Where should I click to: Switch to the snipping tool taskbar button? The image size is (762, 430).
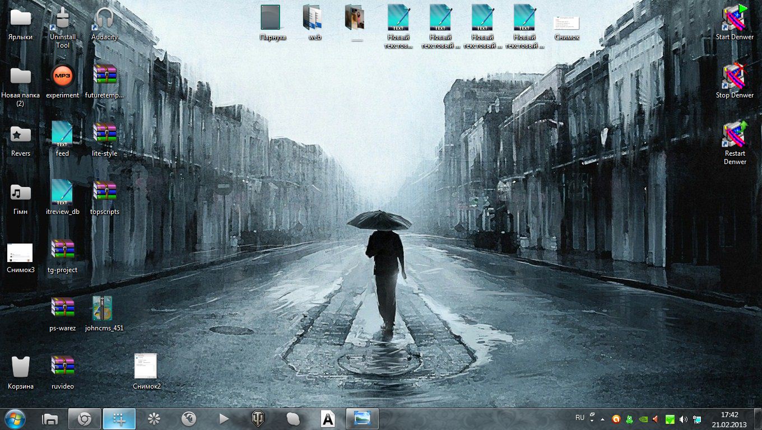(x=118, y=418)
